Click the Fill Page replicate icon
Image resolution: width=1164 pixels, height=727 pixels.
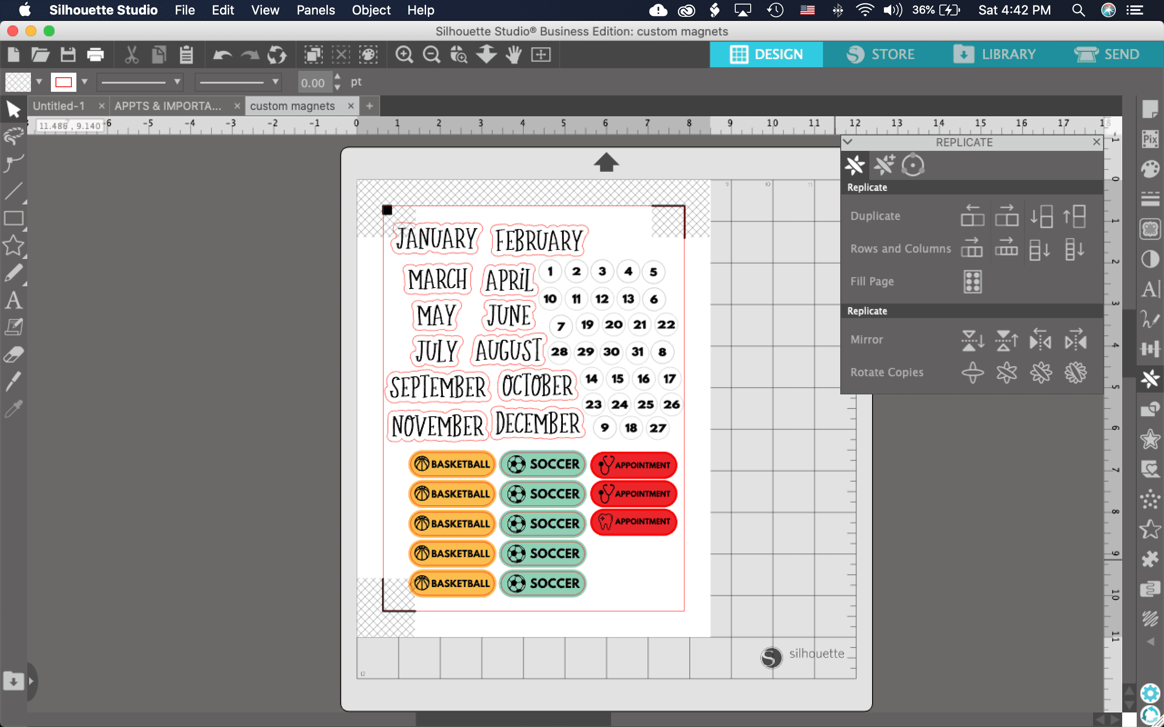[x=972, y=281]
